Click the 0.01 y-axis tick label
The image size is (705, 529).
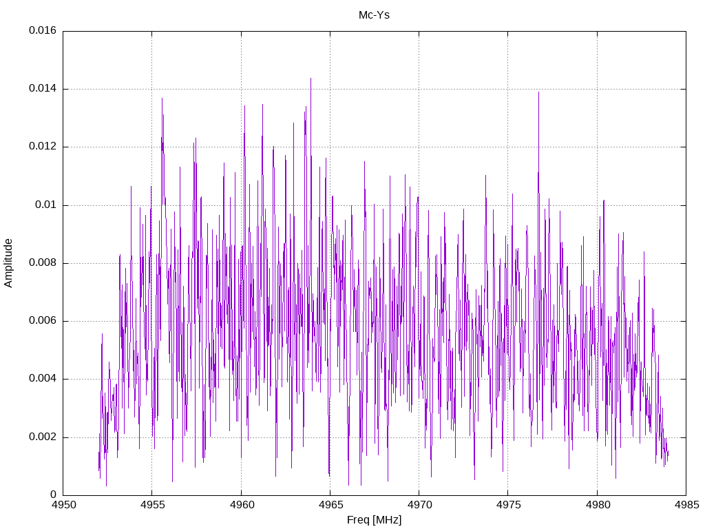click(x=46, y=205)
